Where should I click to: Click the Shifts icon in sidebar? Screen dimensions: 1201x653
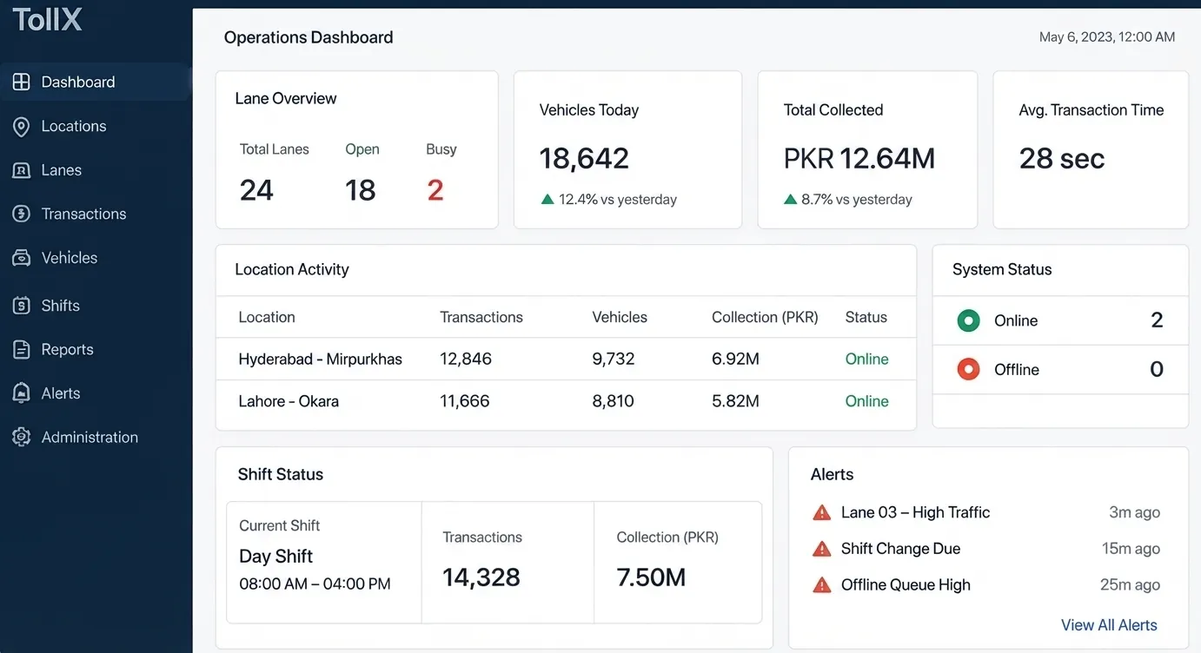[x=22, y=306]
